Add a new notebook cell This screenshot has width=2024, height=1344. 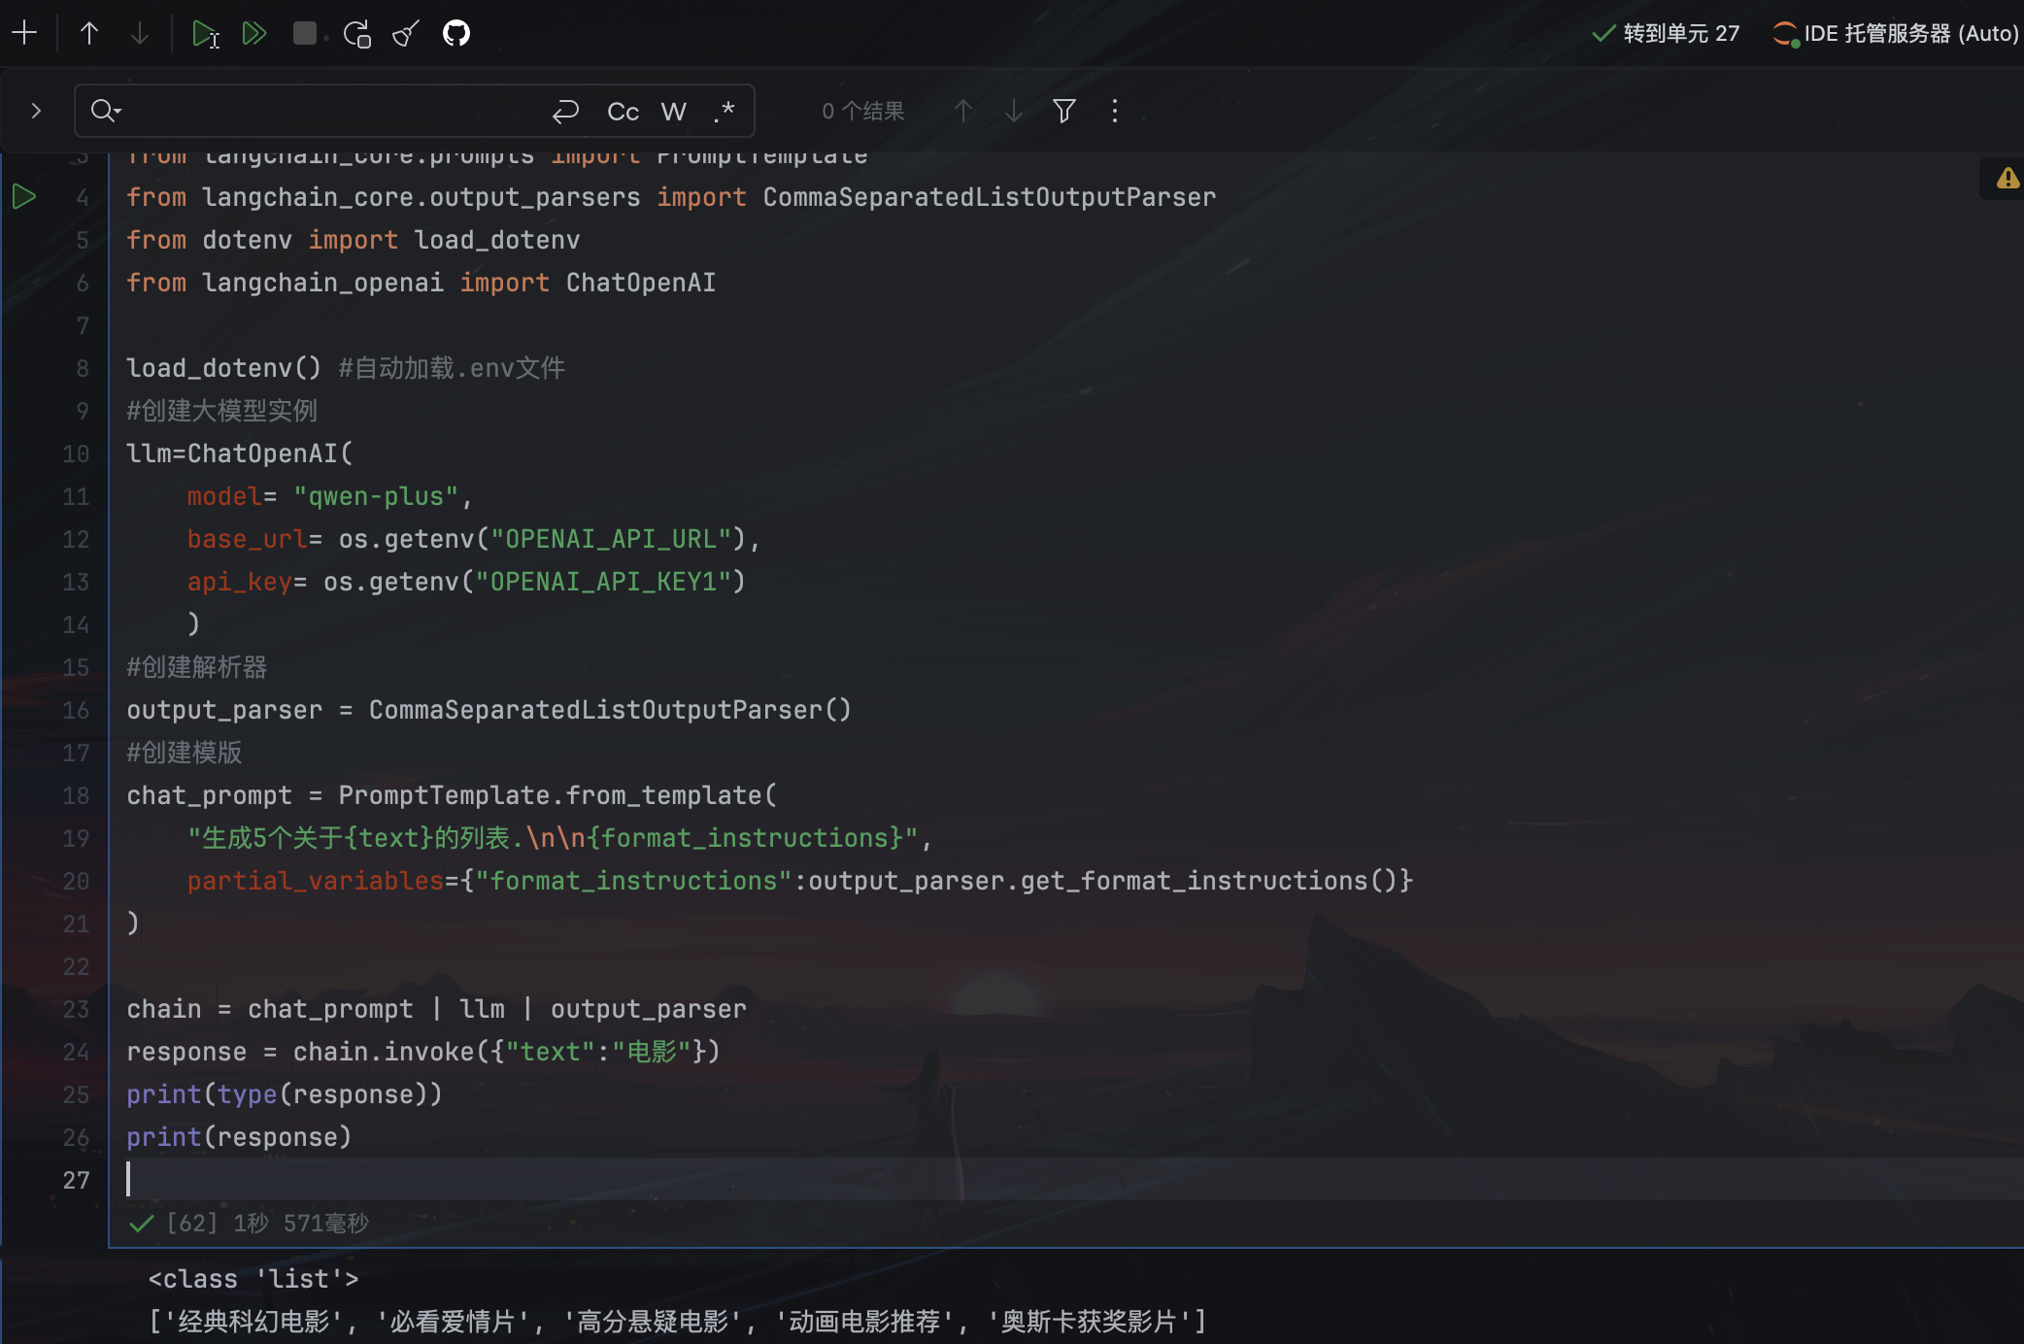pyautogui.click(x=24, y=32)
